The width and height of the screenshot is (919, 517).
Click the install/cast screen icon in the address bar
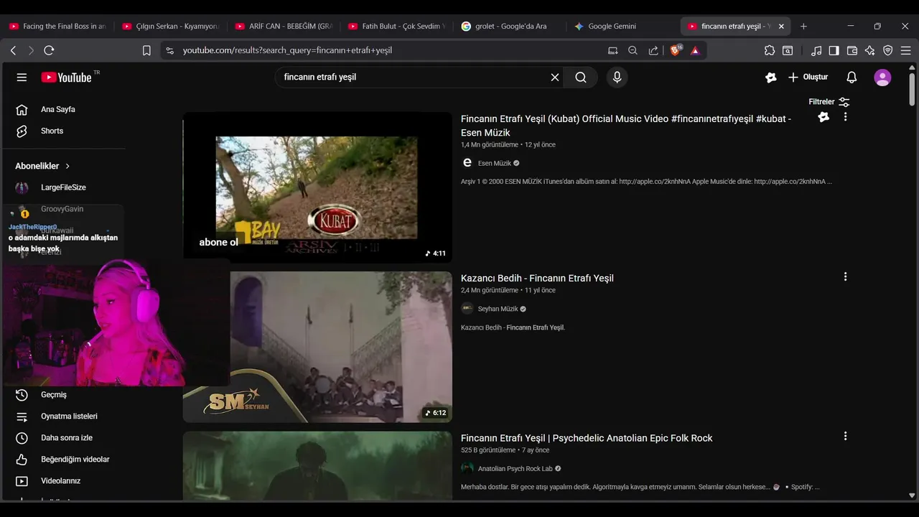(612, 50)
